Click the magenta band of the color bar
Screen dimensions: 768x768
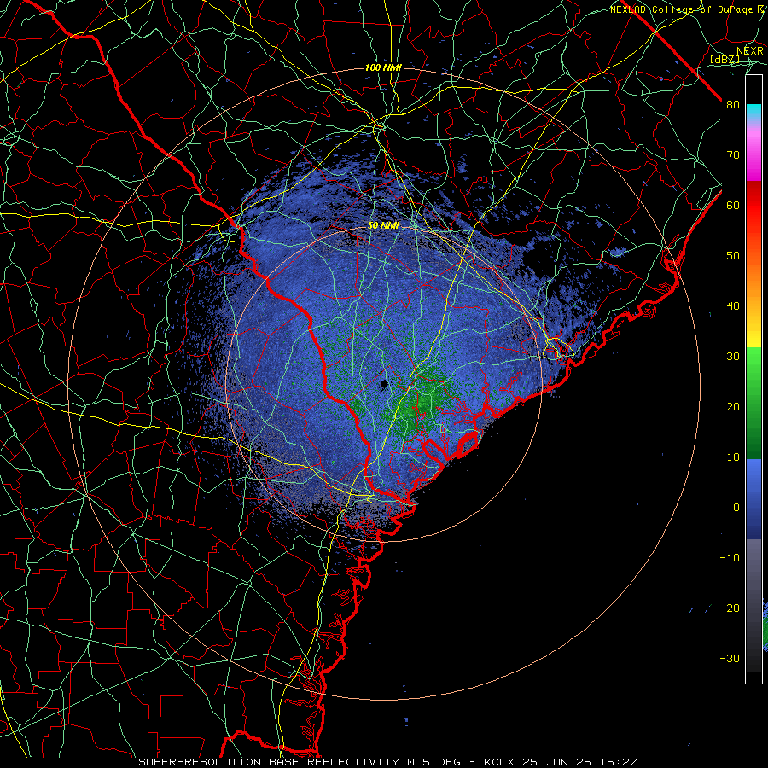coord(753,157)
